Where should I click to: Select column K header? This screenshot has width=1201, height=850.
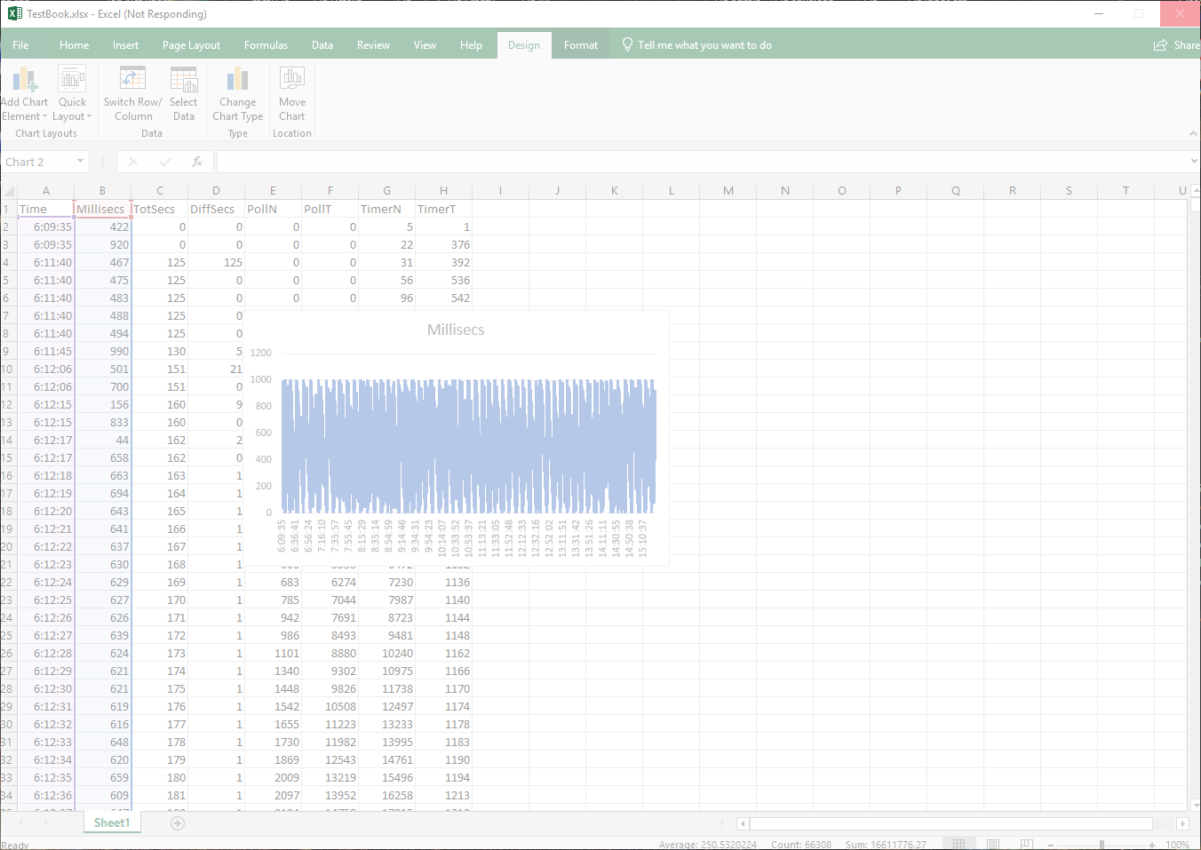(x=615, y=191)
